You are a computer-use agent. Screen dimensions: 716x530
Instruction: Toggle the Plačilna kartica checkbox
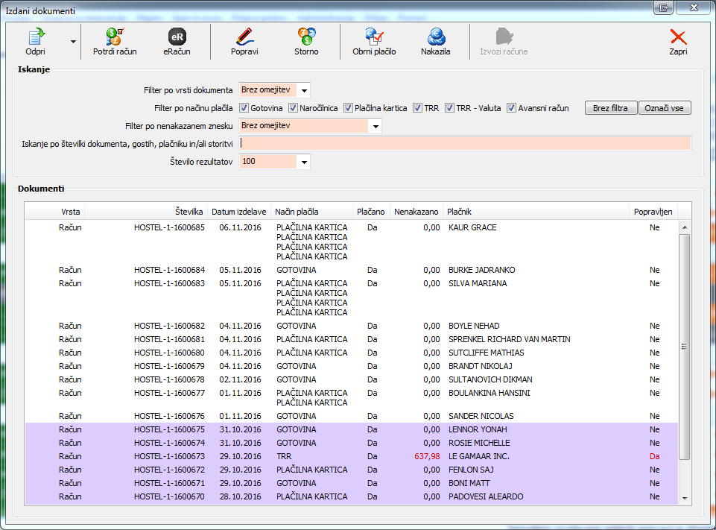tap(349, 108)
